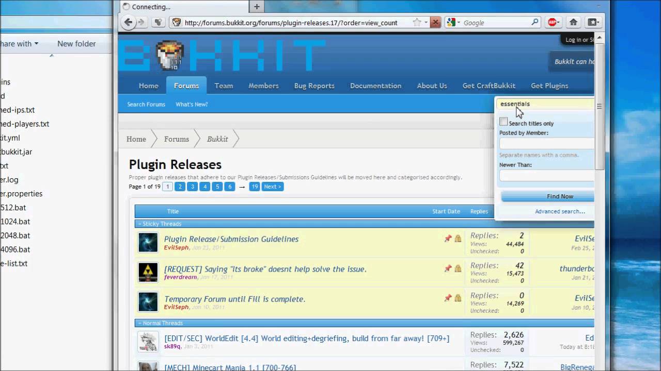This screenshot has height=371, width=661.
Task: Click the Connecting... browser tab
Action: 184,7
